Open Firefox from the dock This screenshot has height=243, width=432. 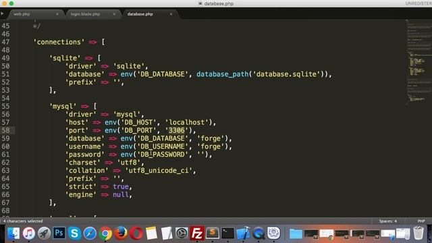(121, 234)
